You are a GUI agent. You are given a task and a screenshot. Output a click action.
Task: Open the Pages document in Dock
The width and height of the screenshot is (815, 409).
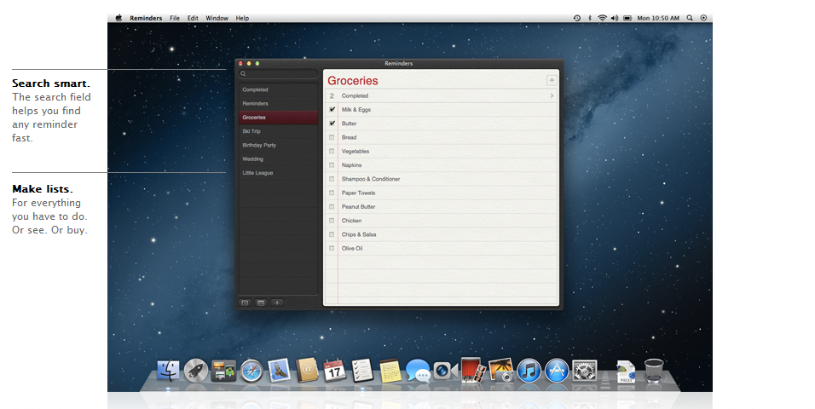point(626,372)
